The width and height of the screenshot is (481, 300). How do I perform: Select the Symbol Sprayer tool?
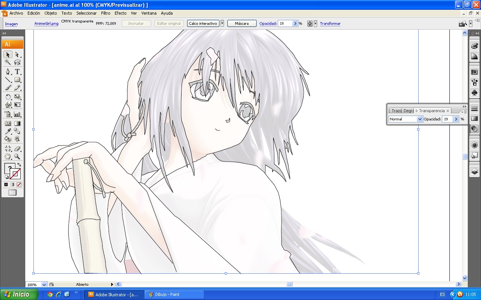[8, 114]
